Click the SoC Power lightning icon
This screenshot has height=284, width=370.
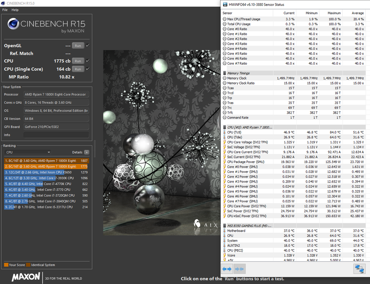coord(225,211)
